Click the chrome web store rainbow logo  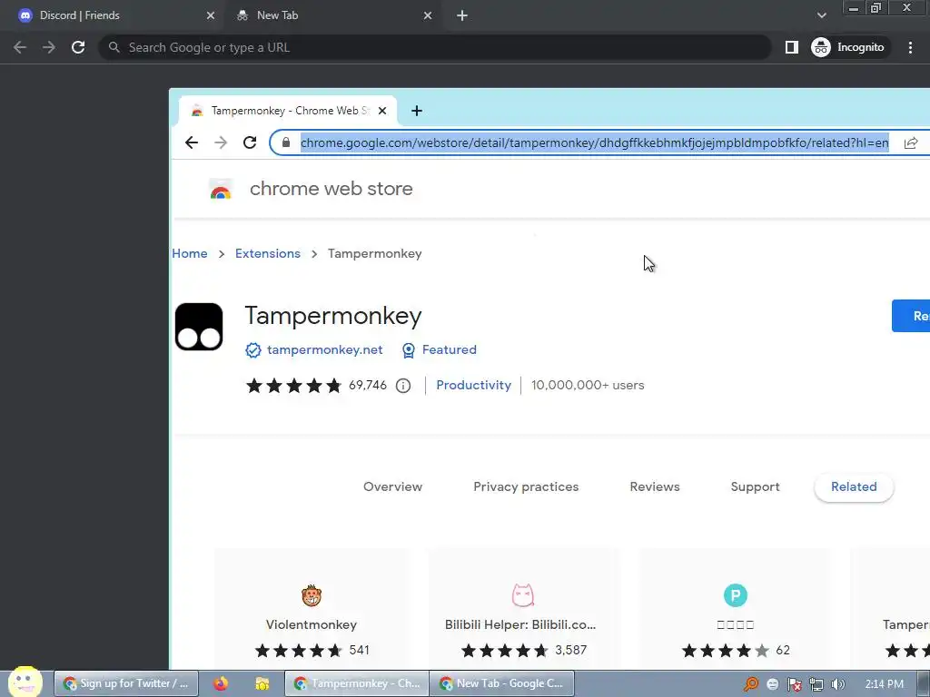[221, 189]
